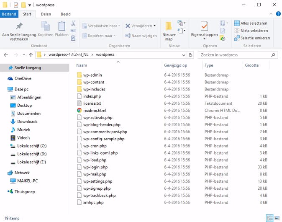282x222 pixels.
Task: Click the paste shortcut icon in Klembord
Action: point(73,38)
